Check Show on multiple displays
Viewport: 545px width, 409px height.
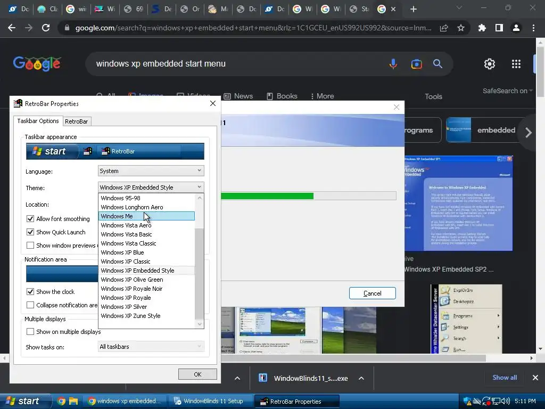coord(30,332)
